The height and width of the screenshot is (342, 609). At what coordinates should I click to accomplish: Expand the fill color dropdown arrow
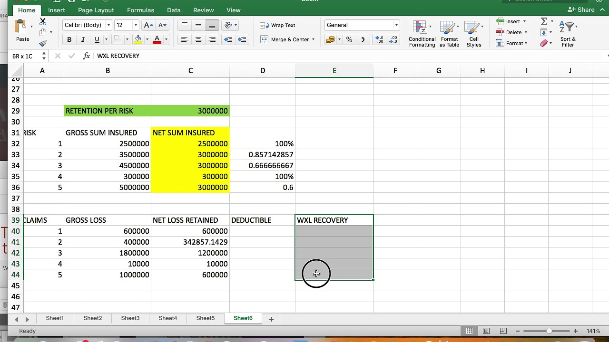click(147, 39)
